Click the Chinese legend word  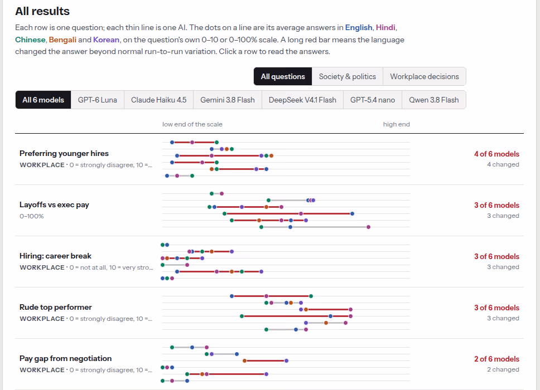pos(30,40)
